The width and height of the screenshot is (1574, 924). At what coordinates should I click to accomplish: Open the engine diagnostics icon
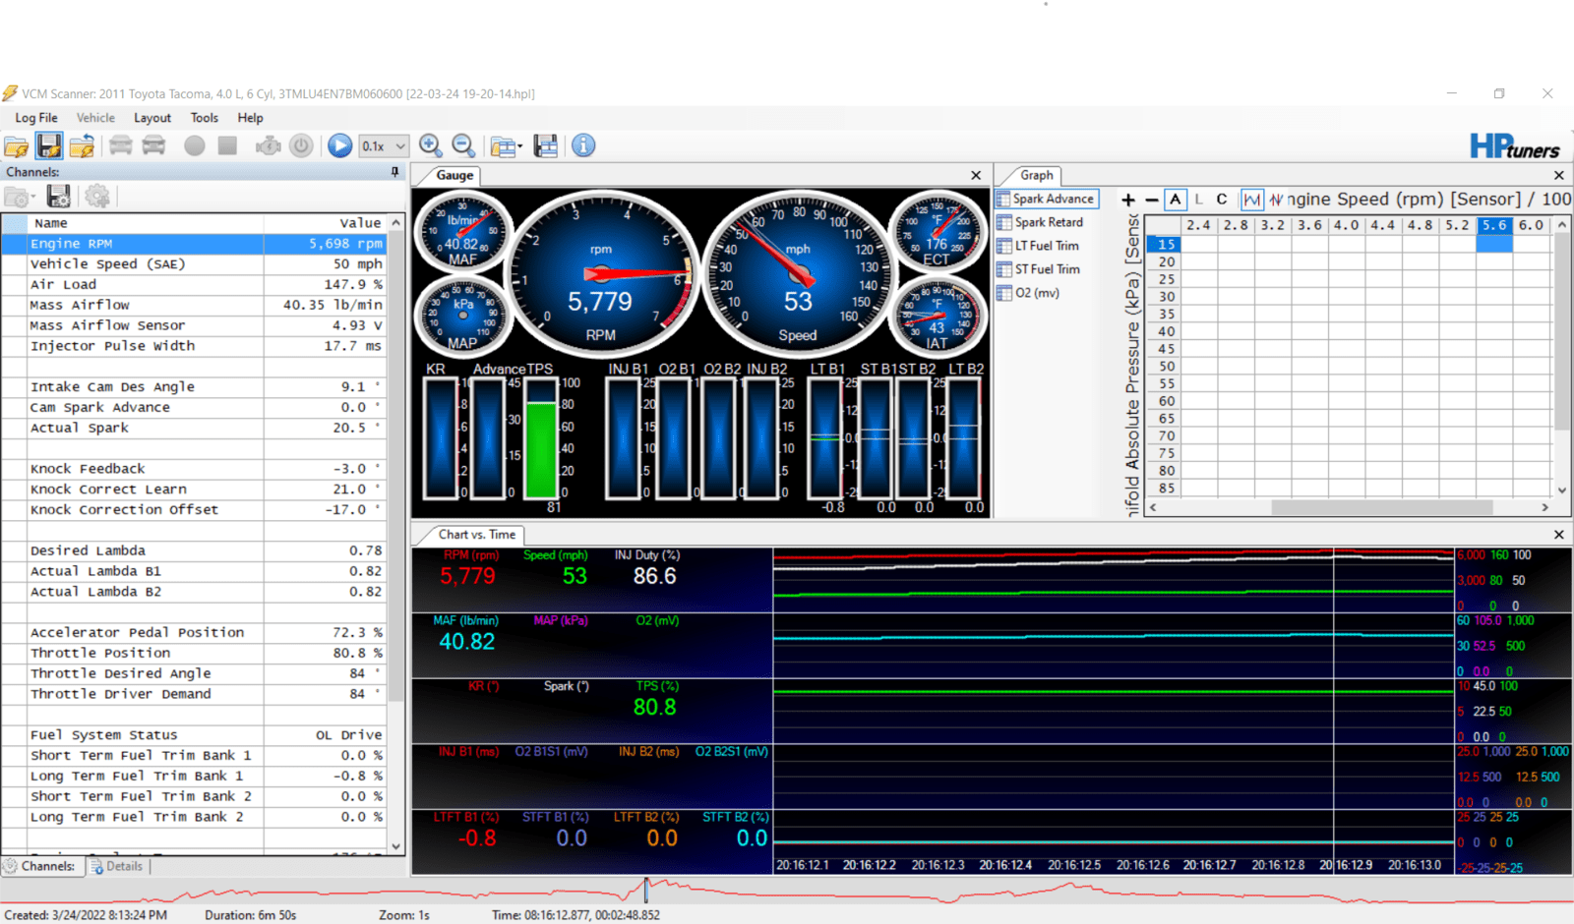pos(268,146)
